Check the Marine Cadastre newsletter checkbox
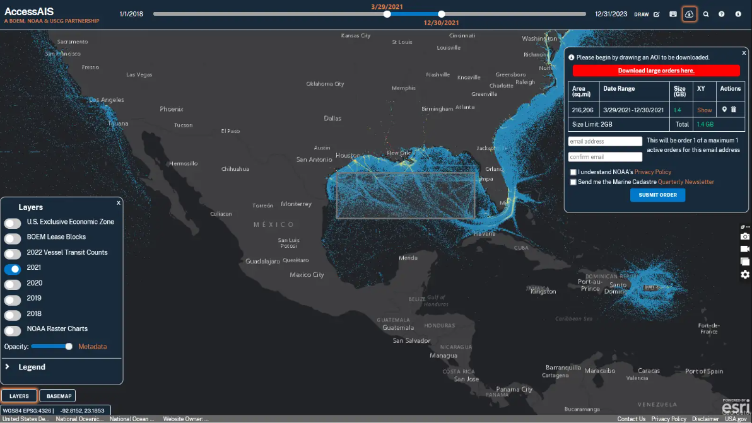The height and width of the screenshot is (423, 752). pos(573,182)
